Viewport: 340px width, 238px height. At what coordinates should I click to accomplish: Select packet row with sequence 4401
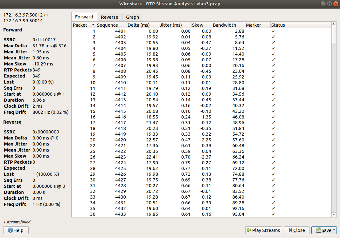click(x=202, y=31)
